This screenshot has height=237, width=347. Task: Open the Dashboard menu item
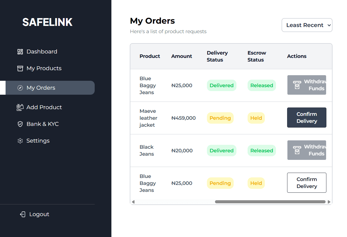tap(42, 52)
